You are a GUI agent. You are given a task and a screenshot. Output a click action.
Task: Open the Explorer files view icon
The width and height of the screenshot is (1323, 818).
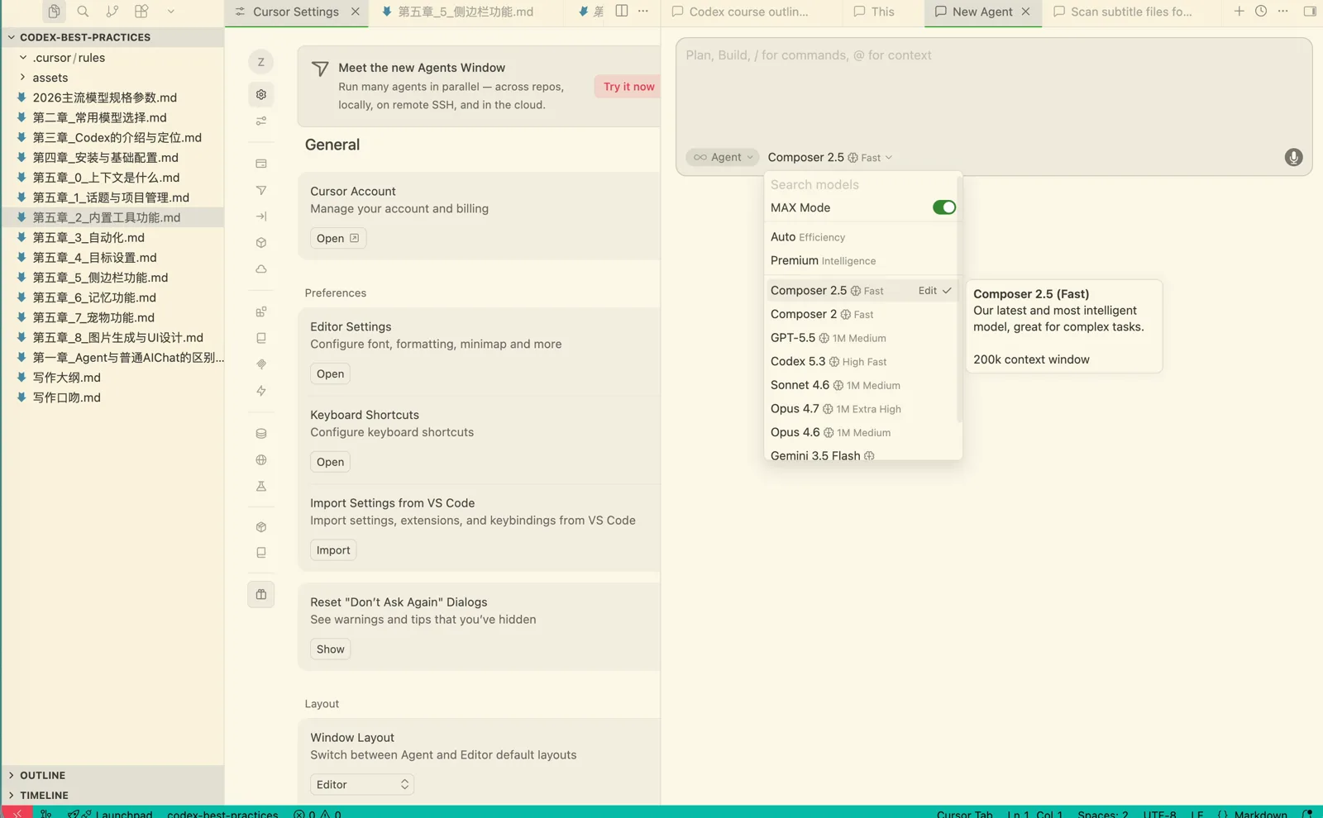coord(54,12)
